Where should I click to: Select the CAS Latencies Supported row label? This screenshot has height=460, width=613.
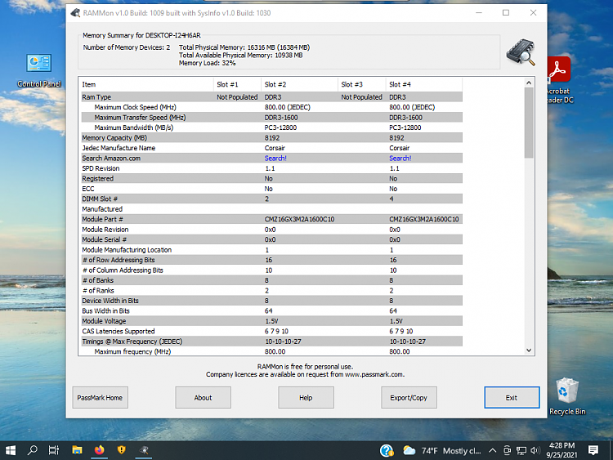(x=119, y=332)
